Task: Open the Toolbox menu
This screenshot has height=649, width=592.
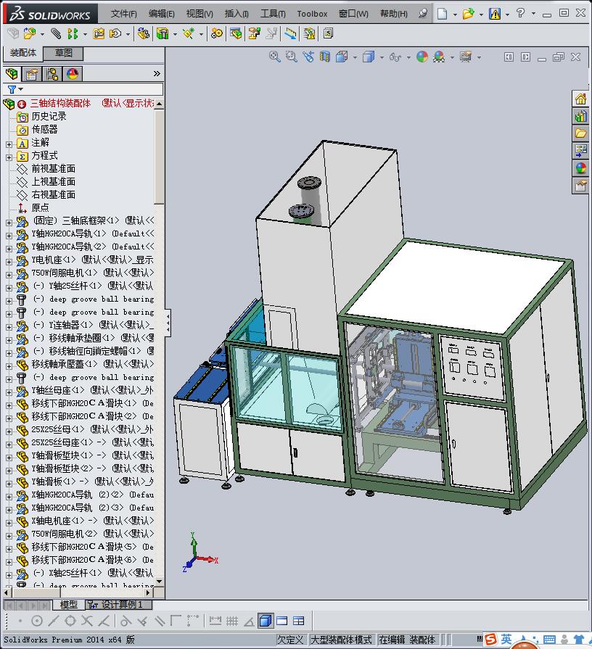Action: point(312,14)
